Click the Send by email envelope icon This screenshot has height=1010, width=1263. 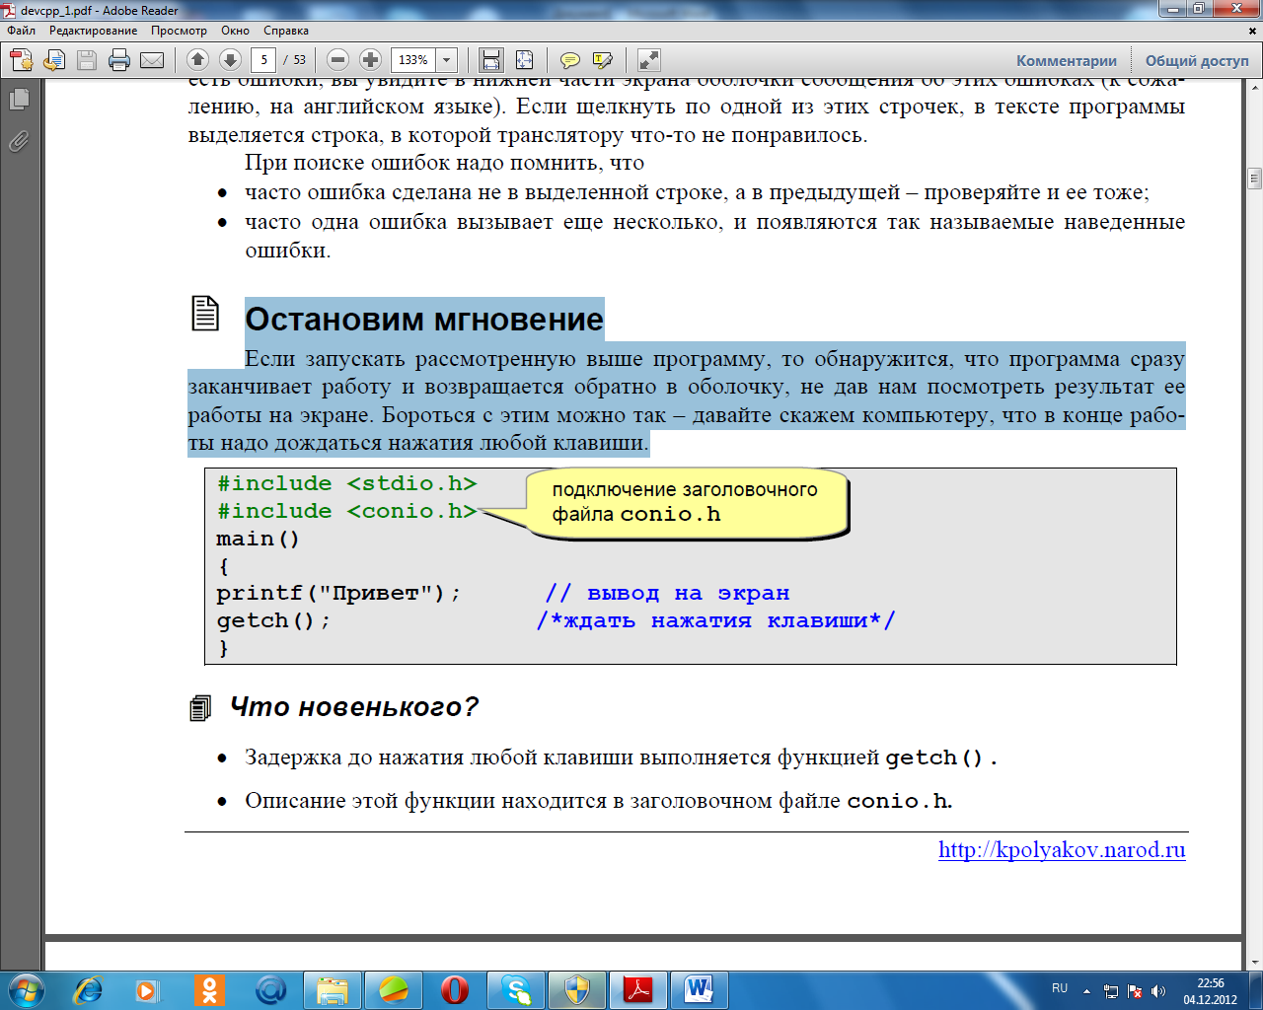[152, 60]
